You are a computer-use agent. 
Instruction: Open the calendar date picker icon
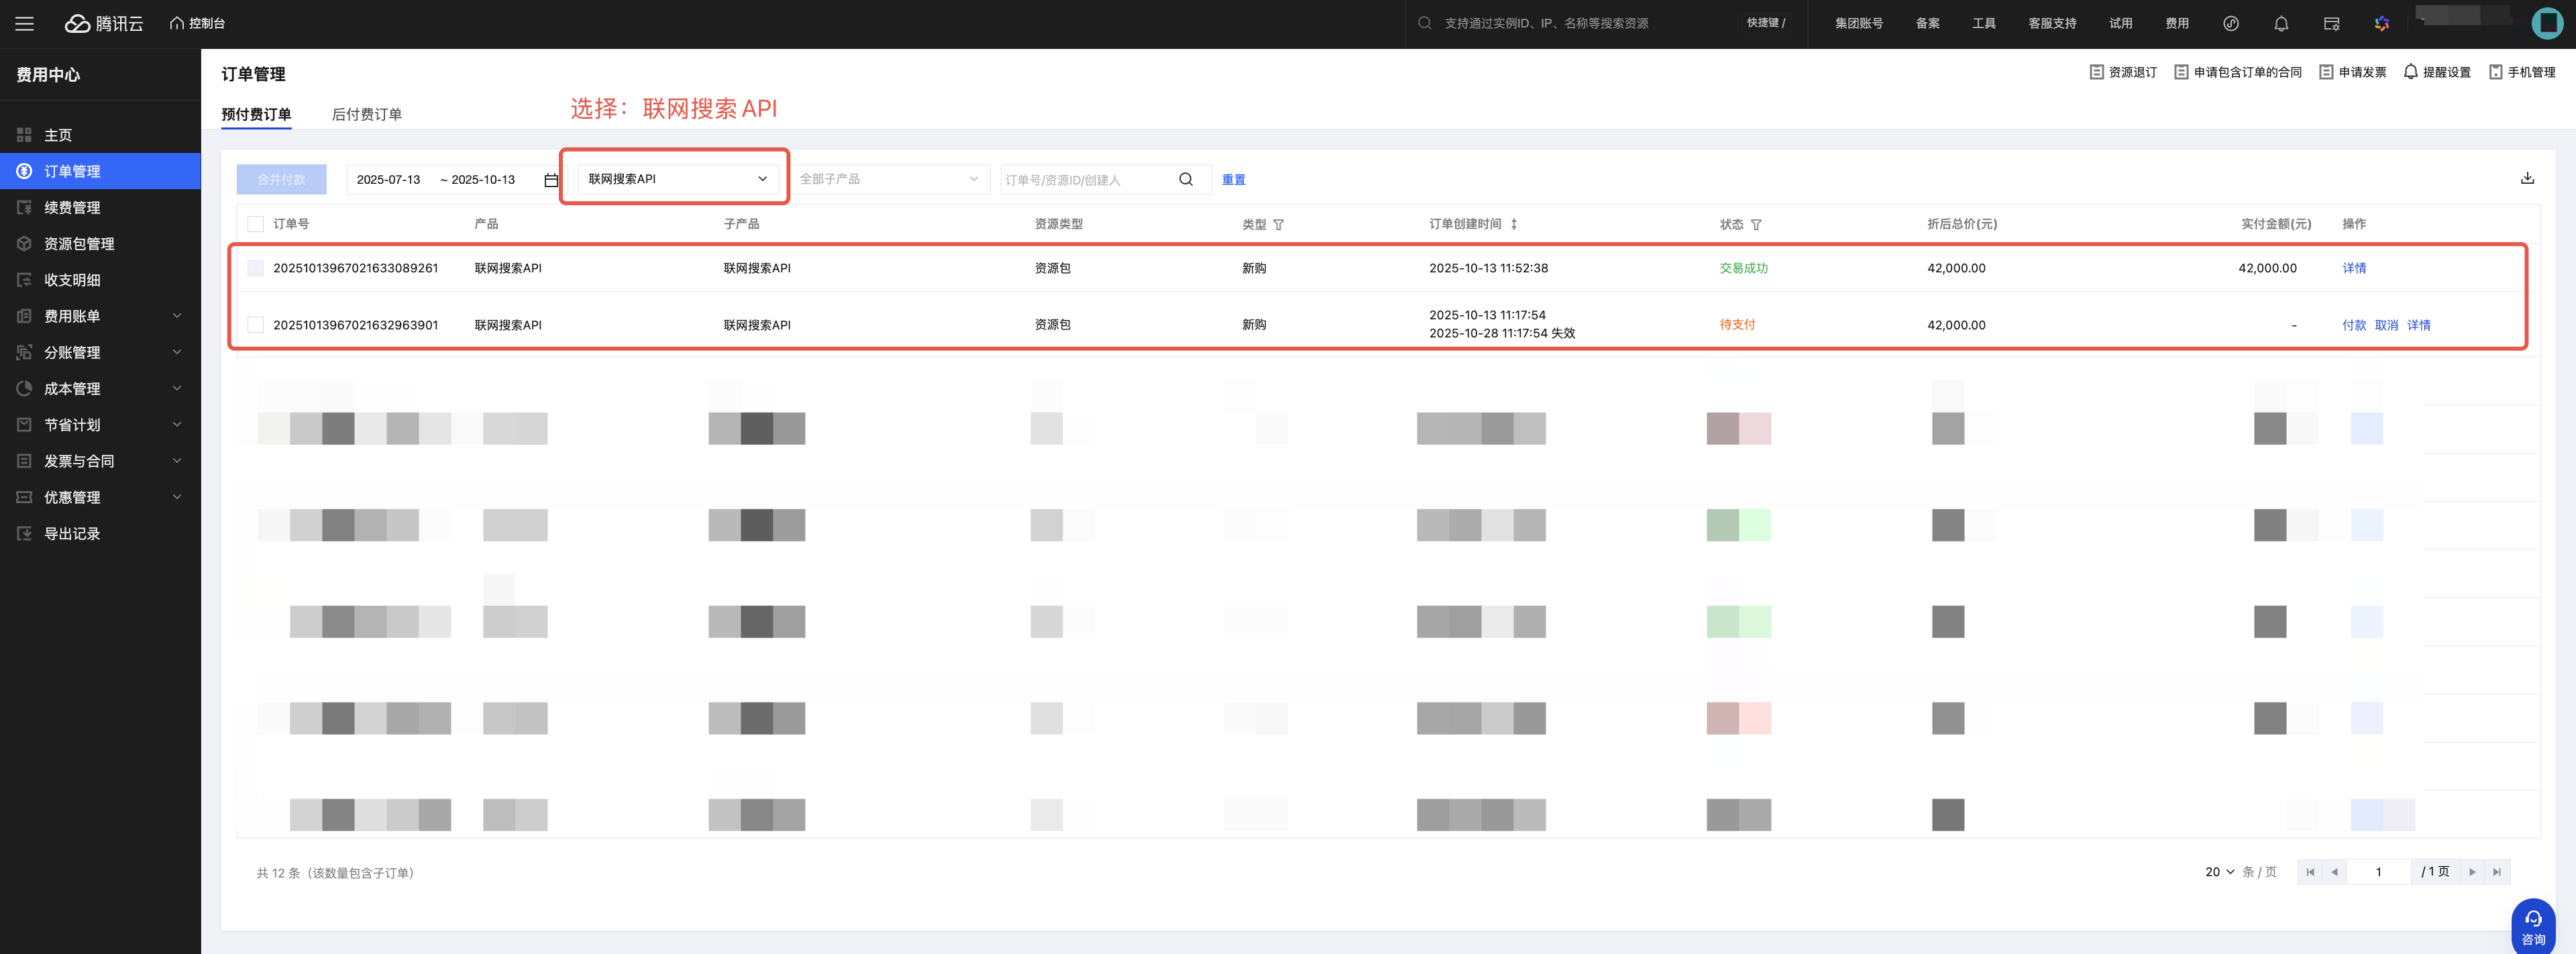[551, 180]
